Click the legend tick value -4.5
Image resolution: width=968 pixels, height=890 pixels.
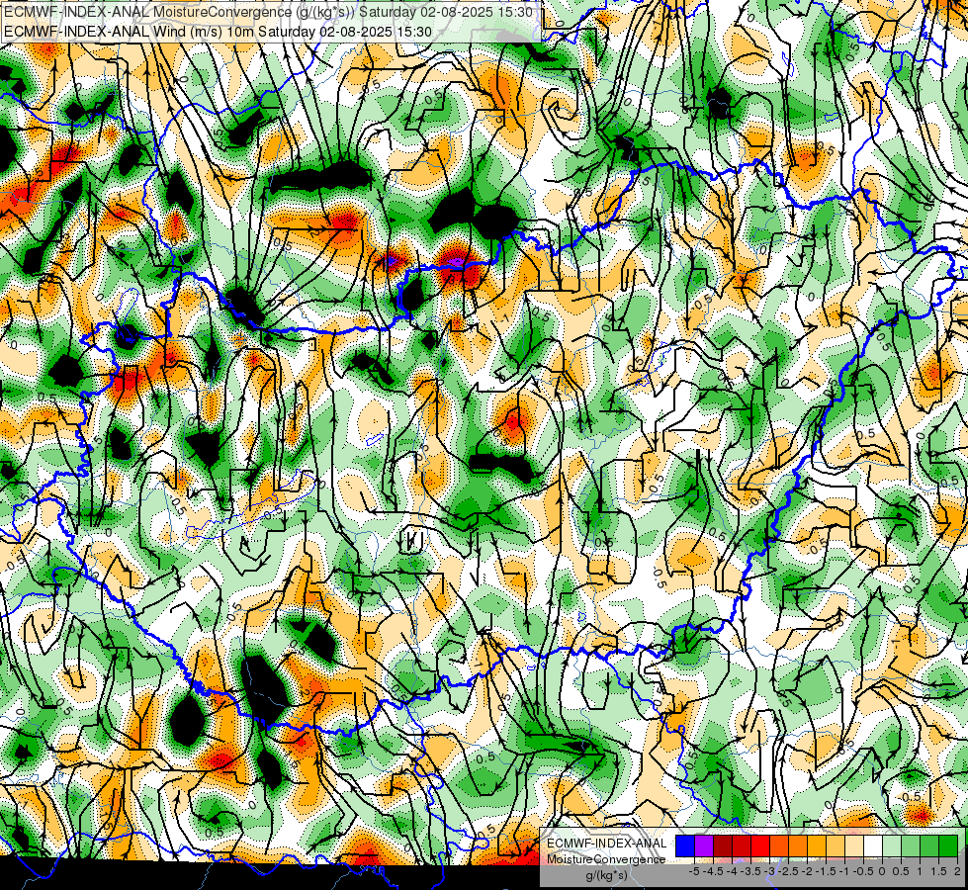point(713,871)
